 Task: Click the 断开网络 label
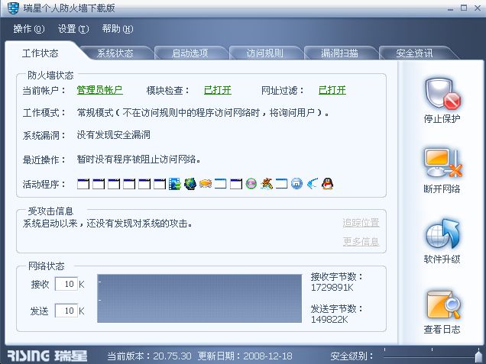point(442,188)
